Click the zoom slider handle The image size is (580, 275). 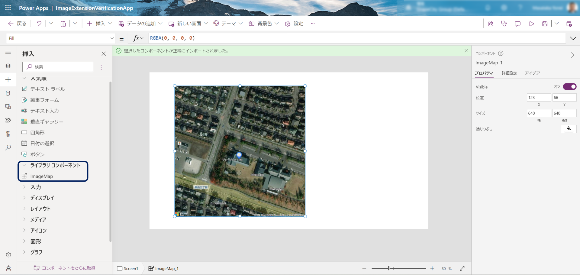click(389, 268)
